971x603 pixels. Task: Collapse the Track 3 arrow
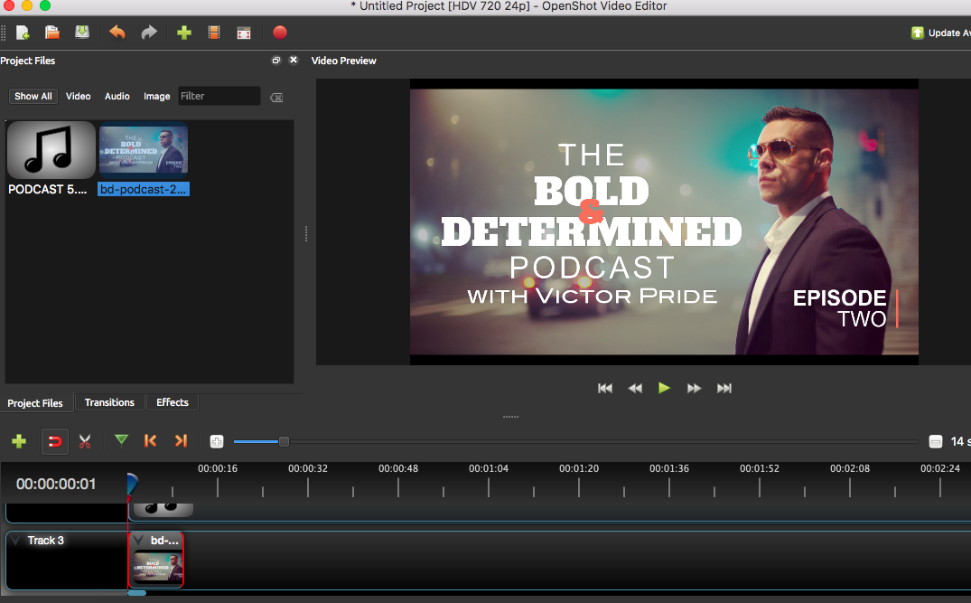pos(15,541)
